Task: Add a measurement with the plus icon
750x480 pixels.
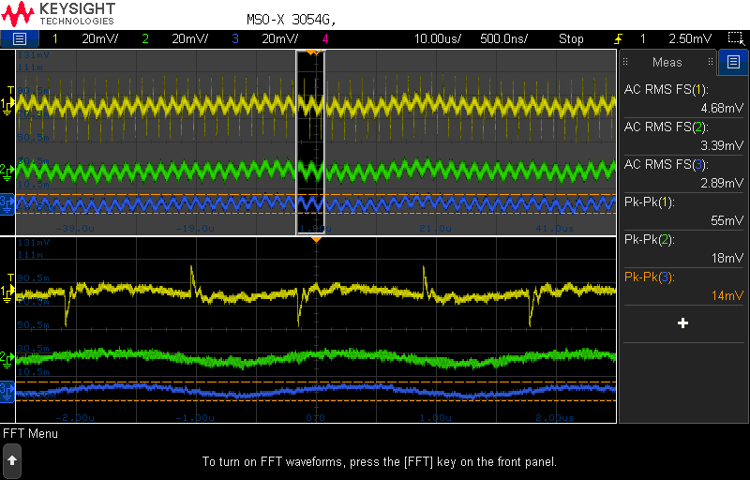Action: click(x=683, y=323)
